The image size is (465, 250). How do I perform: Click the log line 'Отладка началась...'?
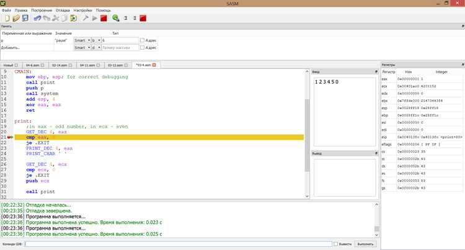pyautogui.click(x=36, y=205)
